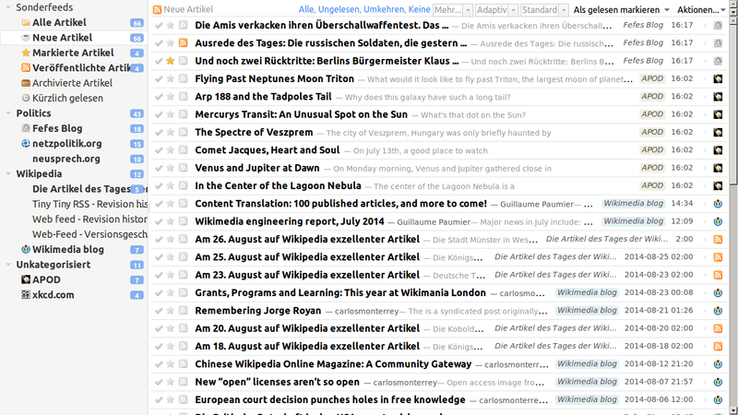The width and height of the screenshot is (738, 415).
Task: Open article Remembering Jorge Royan
Action: point(258,311)
